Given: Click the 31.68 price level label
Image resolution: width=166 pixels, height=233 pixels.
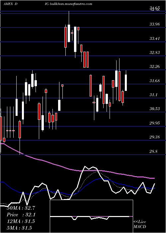Looking at the screenshot, I should point(155,81).
